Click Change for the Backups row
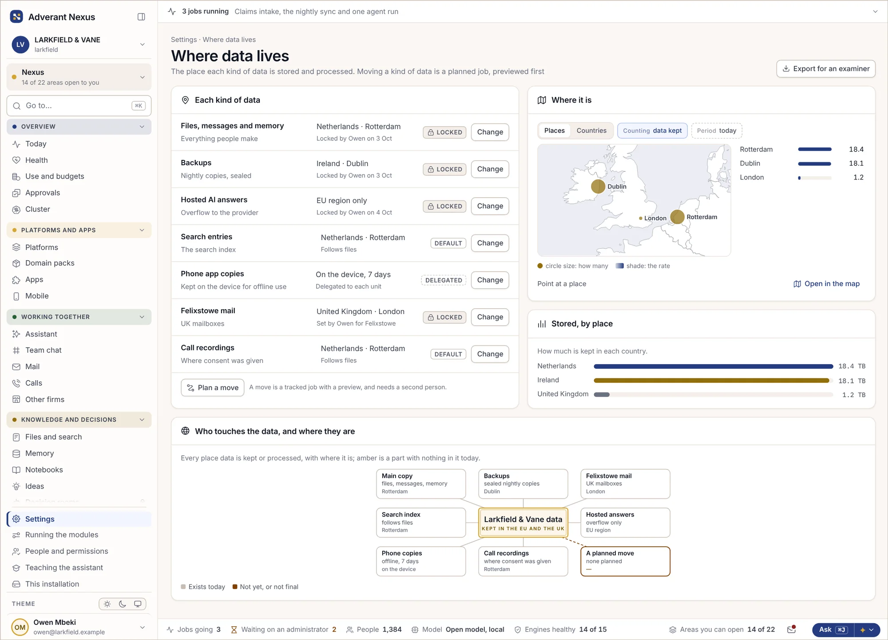Viewport: 888px width, 640px height. coord(490,169)
